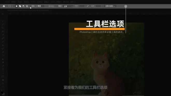Pick the Subtract from Selection icon

pos(23,6)
